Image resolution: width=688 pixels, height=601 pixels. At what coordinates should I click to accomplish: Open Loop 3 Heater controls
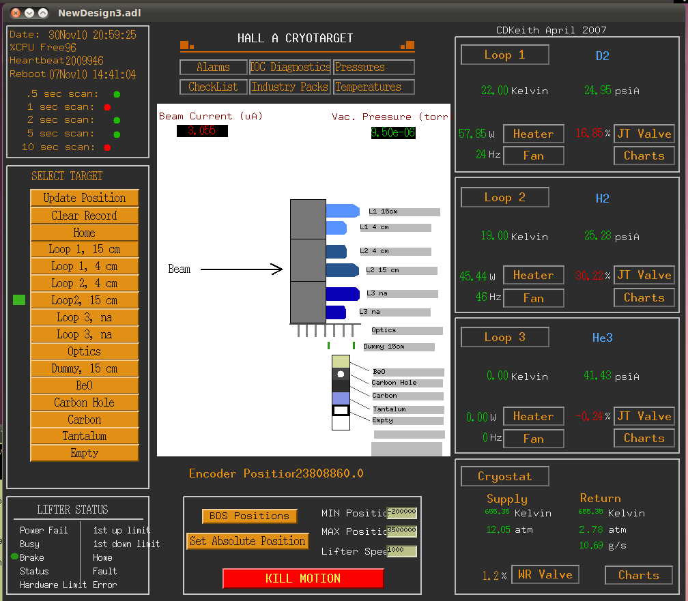[x=534, y=416]
